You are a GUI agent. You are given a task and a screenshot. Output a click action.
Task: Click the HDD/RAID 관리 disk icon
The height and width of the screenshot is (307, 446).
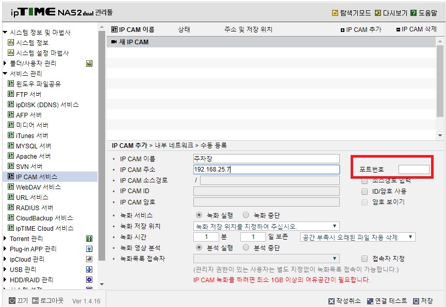89,280
